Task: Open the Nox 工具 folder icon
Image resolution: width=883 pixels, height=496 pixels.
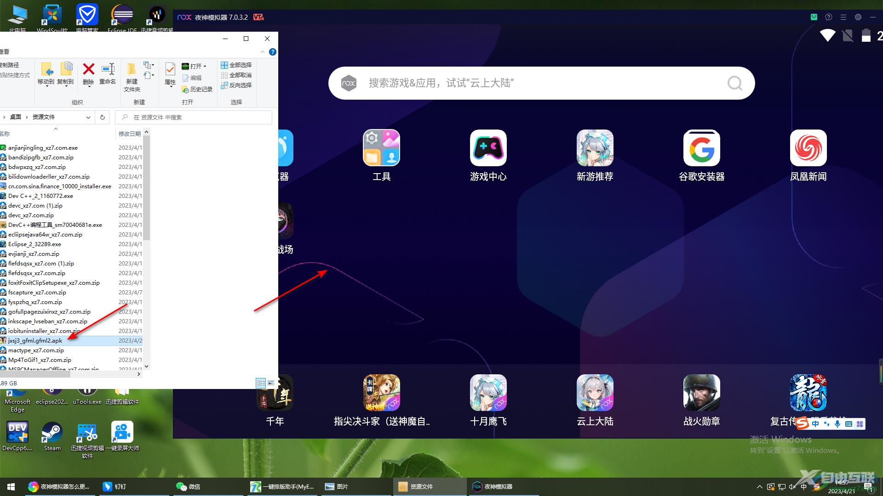Action: (x=381, y=148)
